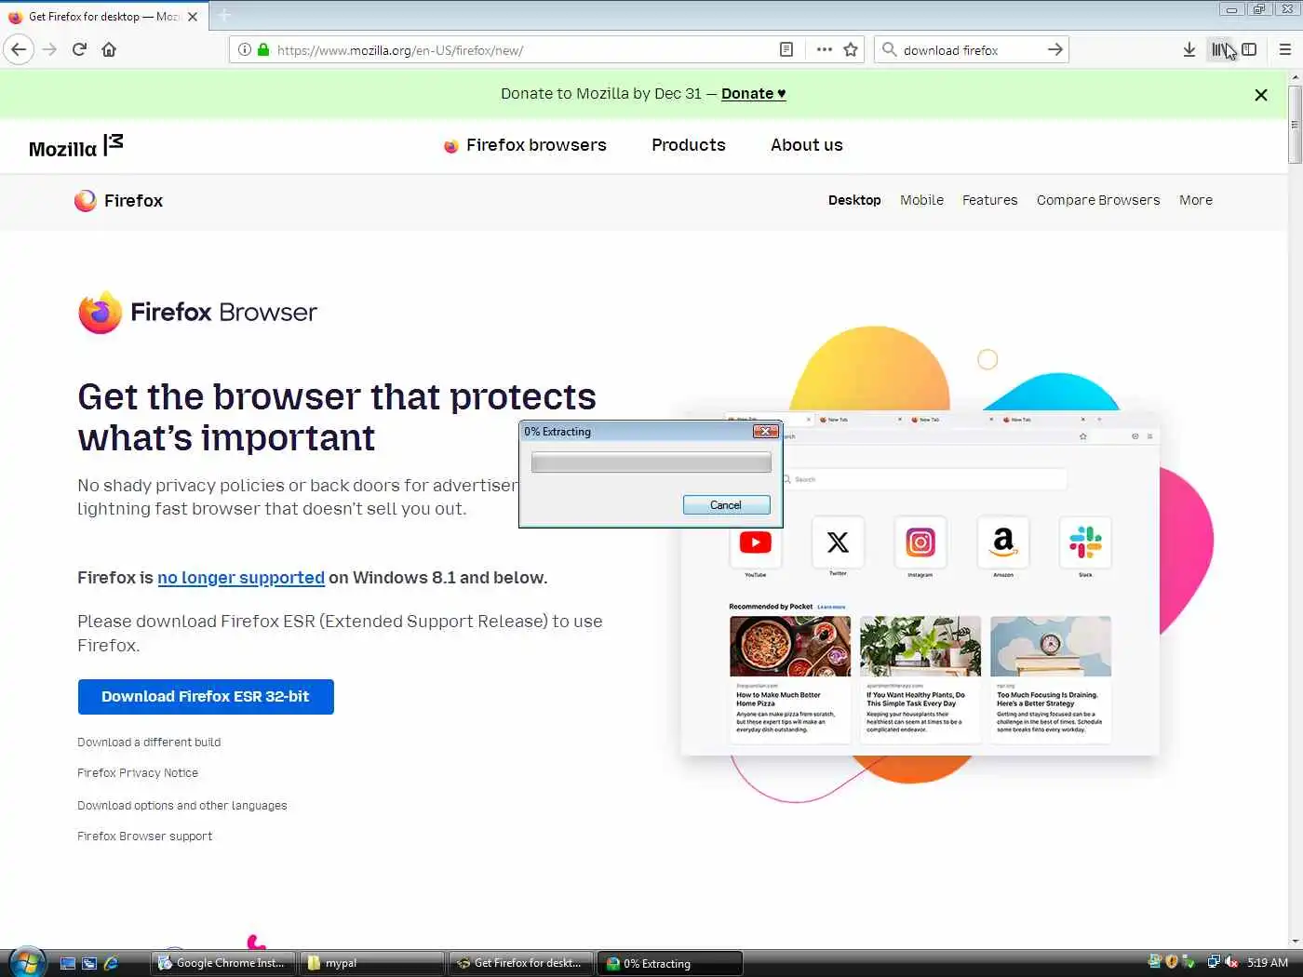Open the About us menu
This screenshot has width=1303, height=977.
pyautogui.click(x=807, y=145)
